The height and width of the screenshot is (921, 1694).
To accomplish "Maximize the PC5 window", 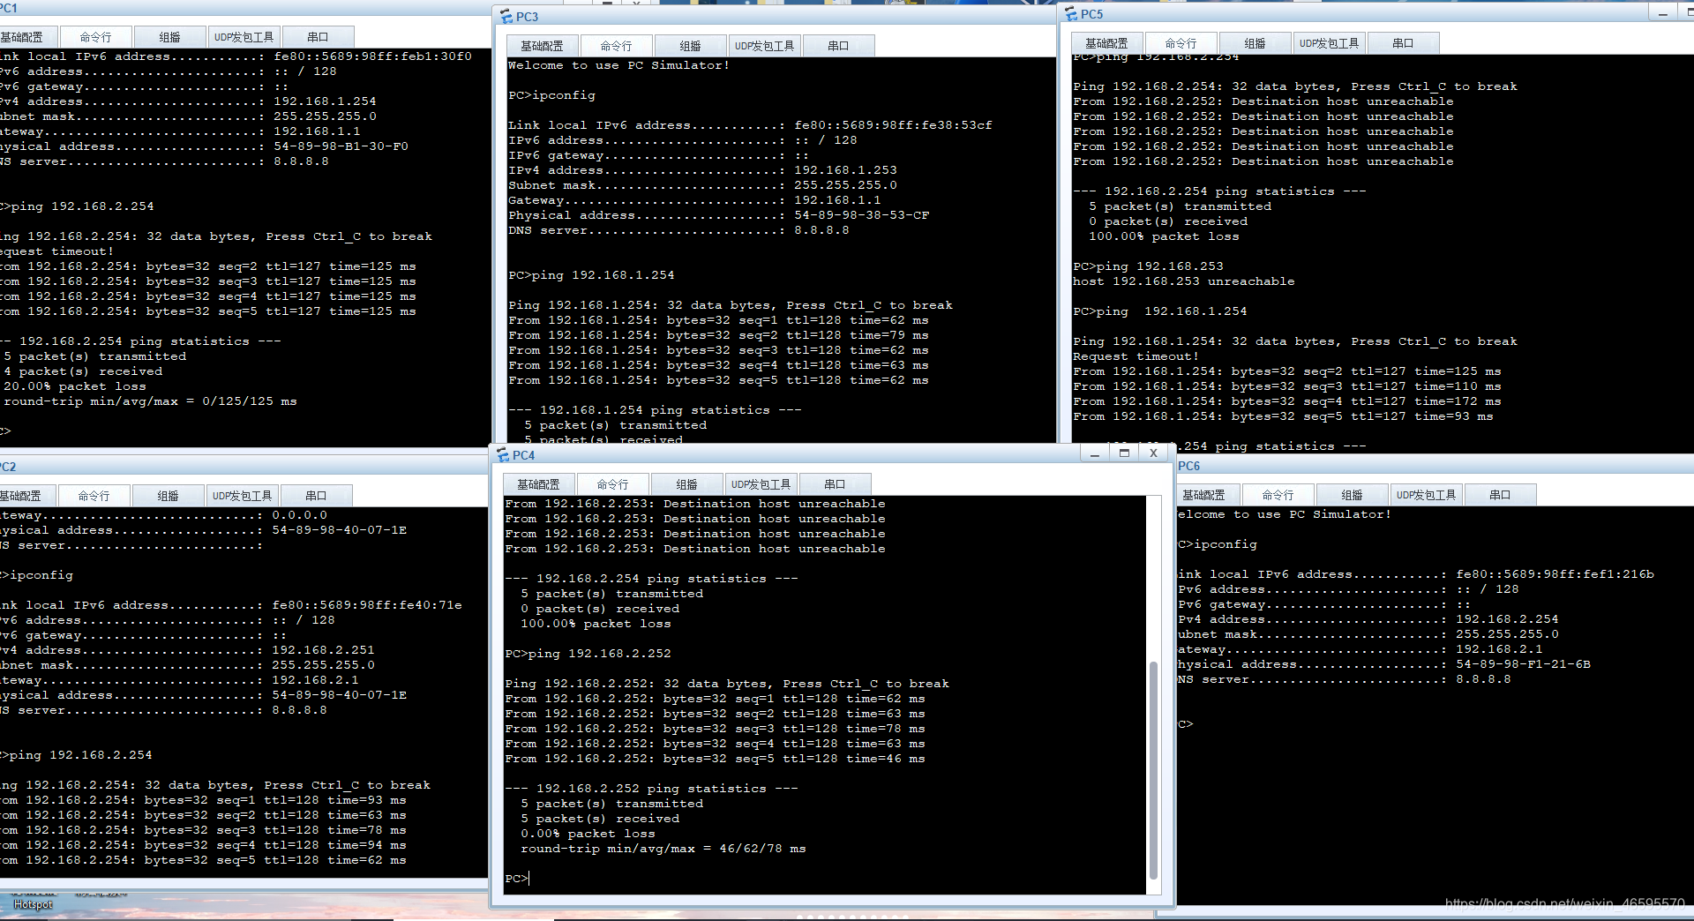I will (x=1687, y=13).
